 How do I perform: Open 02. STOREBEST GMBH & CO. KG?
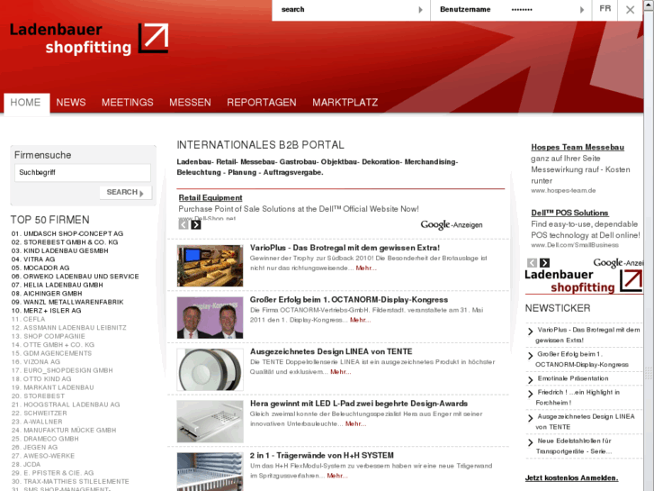[x=65, y=242]
